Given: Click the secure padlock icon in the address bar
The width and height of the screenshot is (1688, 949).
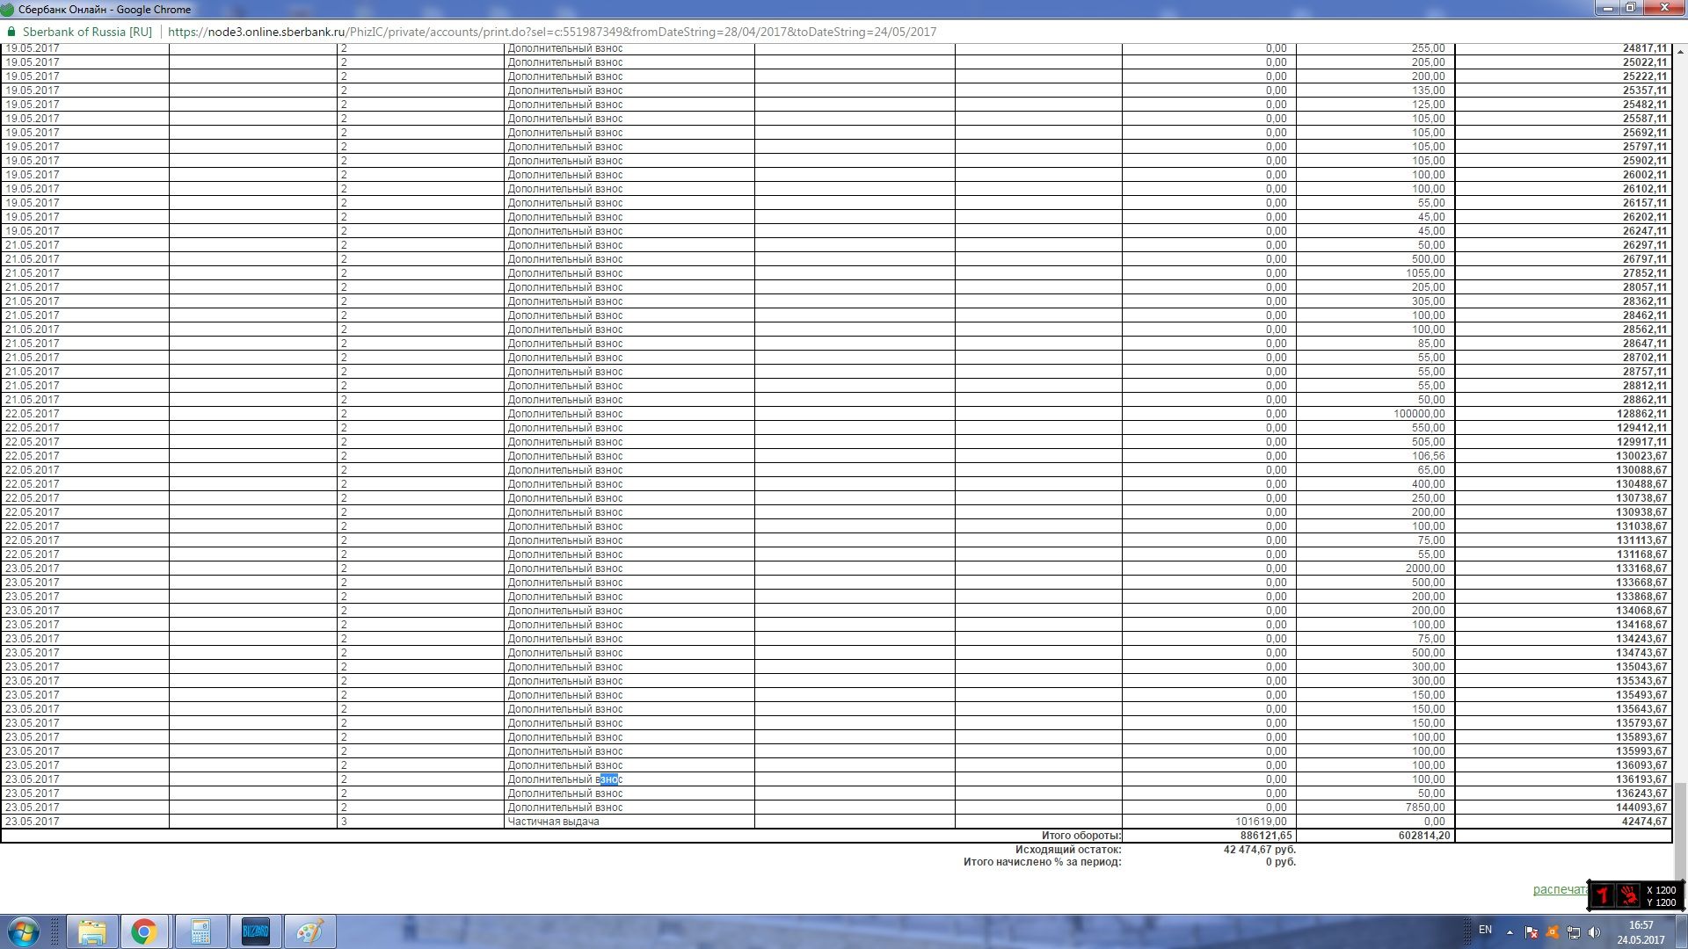Looking at the screenshot, I should pos(11,32).
